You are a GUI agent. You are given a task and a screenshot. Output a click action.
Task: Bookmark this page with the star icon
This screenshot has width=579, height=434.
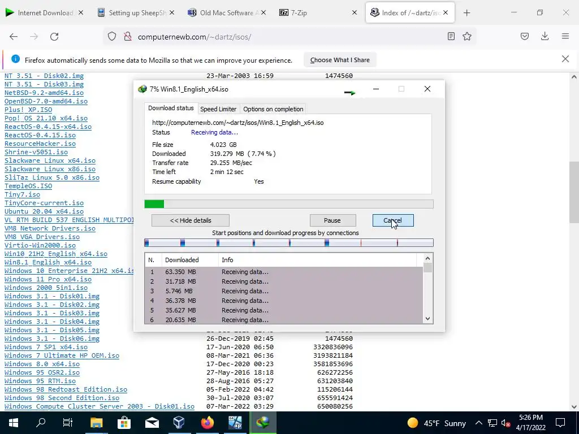pyautogui.click(x=467, y=36)
